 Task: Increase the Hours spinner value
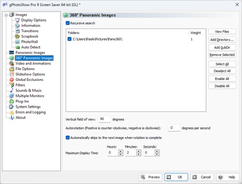[121, 151]
